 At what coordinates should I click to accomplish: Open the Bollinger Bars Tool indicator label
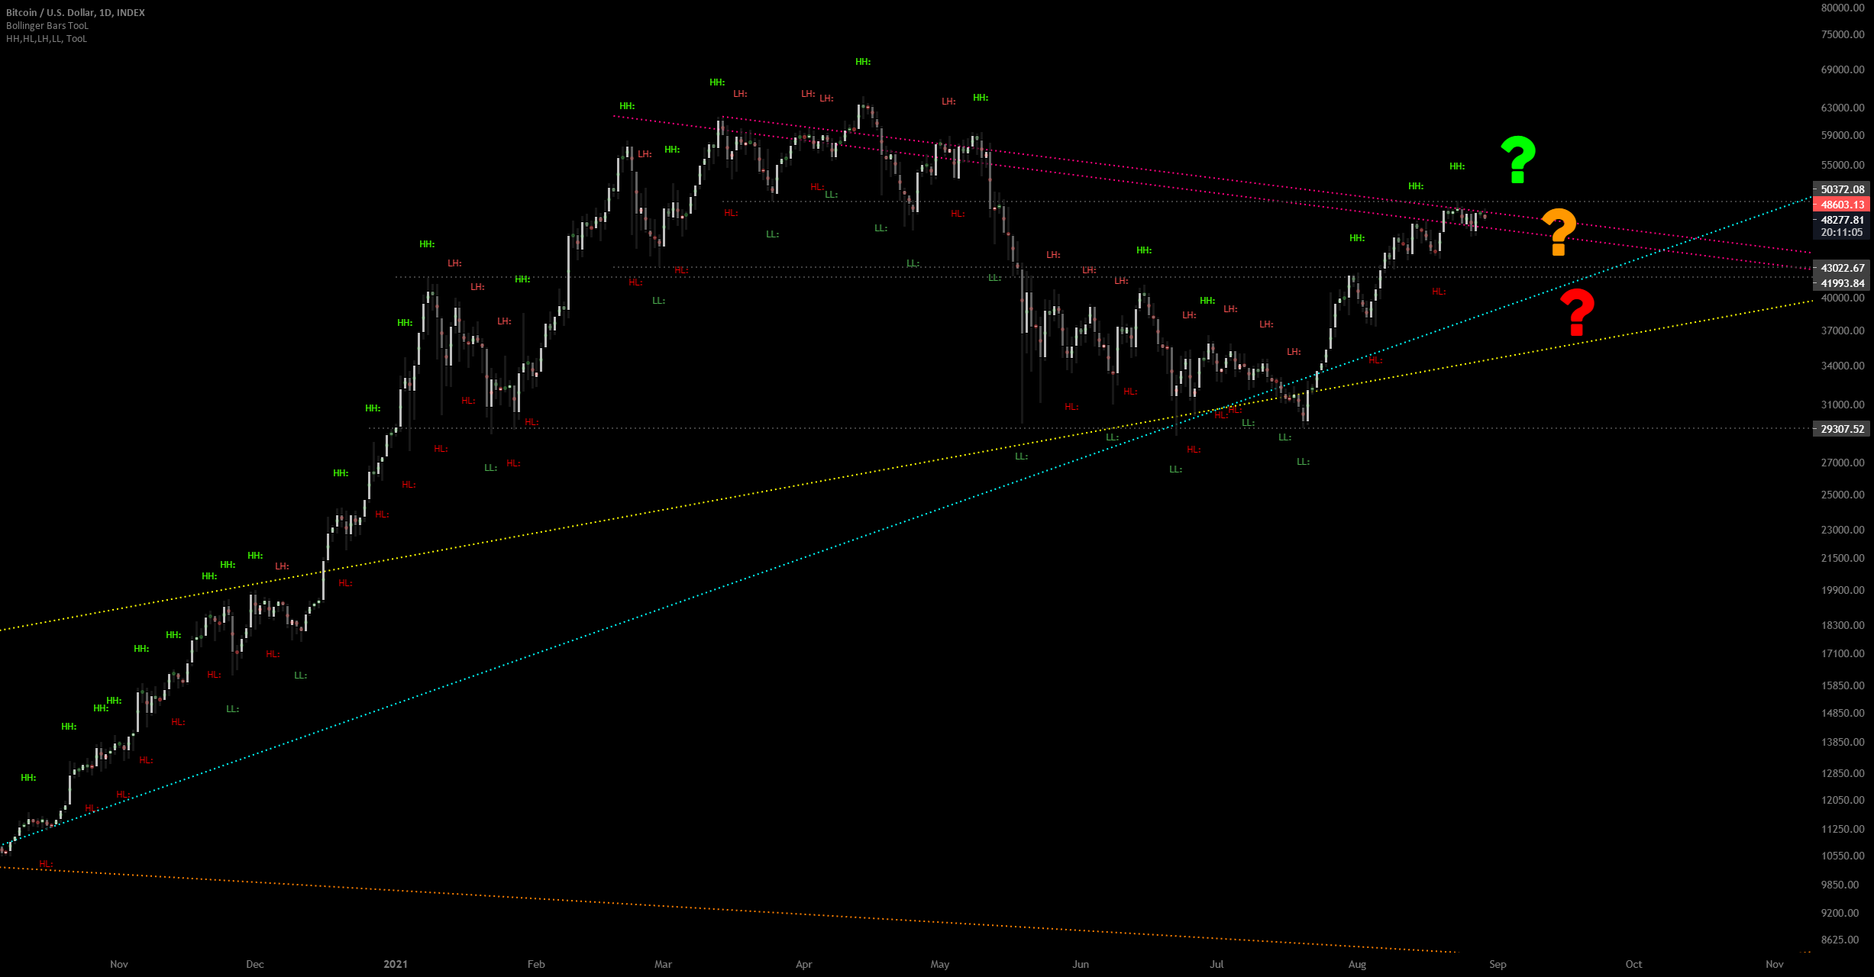click(x=47, y=25)
